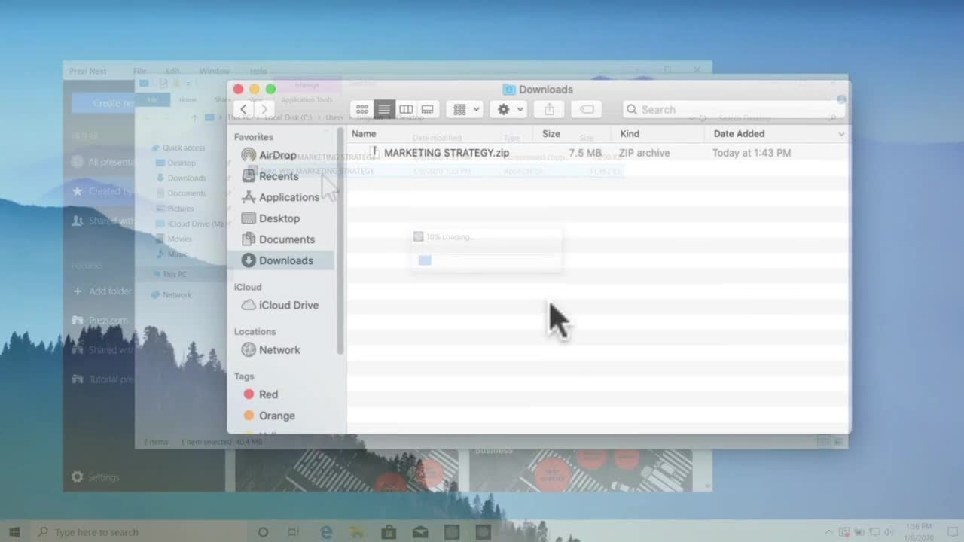Open Microsoft Store from the taskbar
The height and width of the screenshot is (542, 964).
389,532
